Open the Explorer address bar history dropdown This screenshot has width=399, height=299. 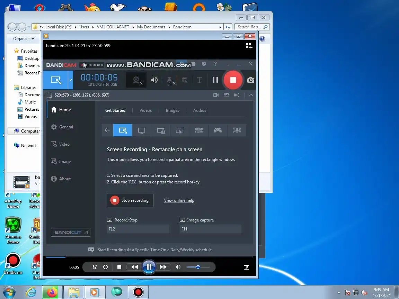[x=220, y=27]
